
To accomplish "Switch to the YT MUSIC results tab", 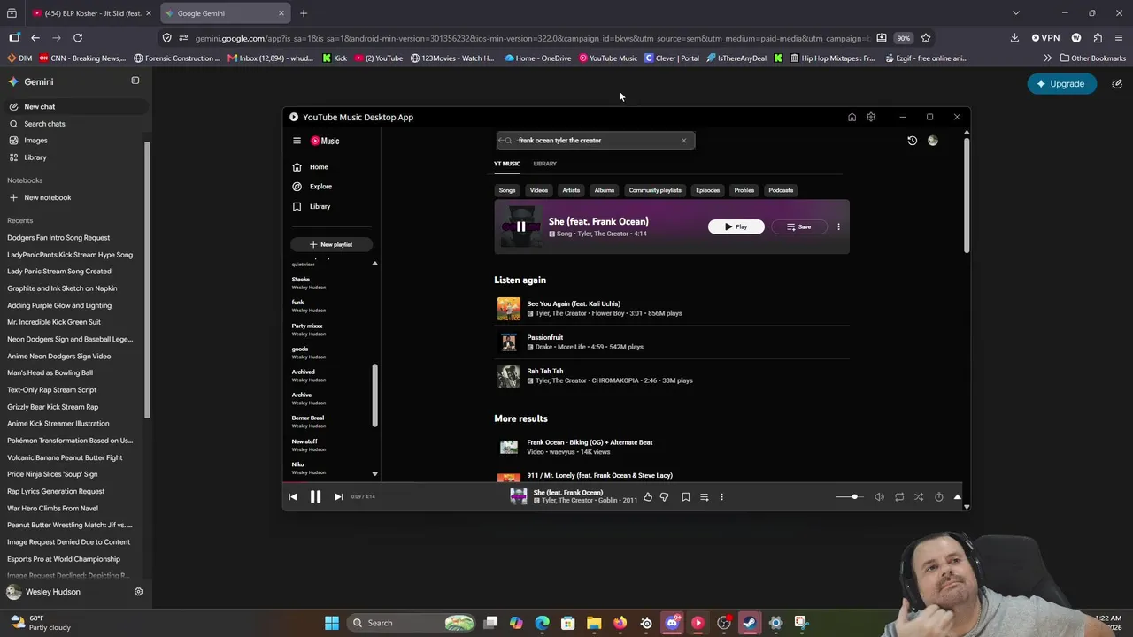I will click(x=507, y=164).
